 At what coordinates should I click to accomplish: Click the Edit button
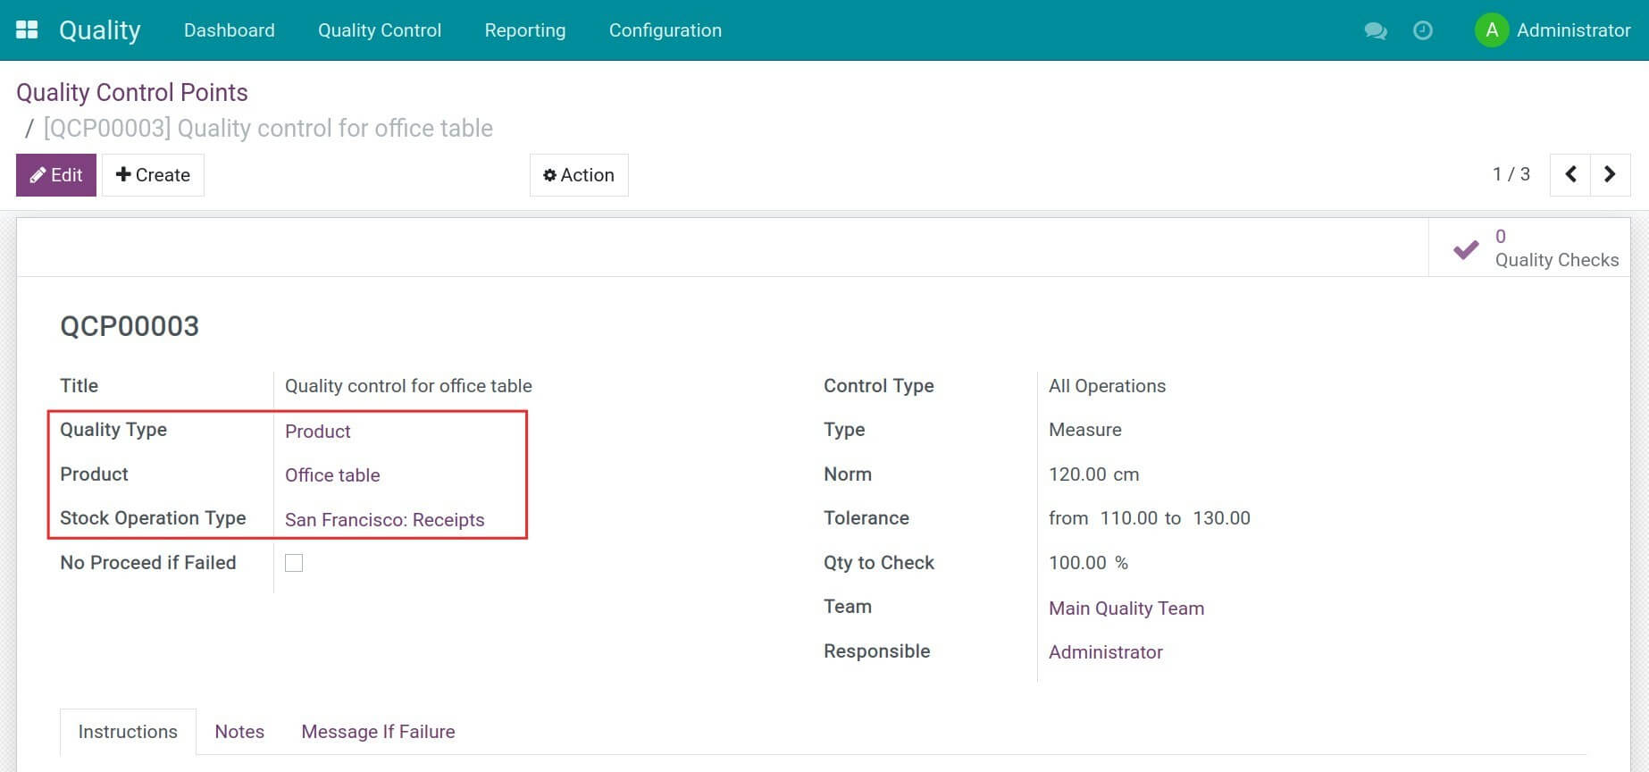[56, 175]
